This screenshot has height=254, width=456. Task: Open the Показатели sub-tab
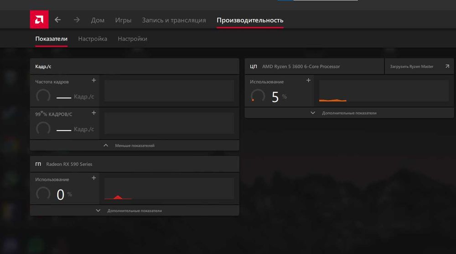pos(52,39)
